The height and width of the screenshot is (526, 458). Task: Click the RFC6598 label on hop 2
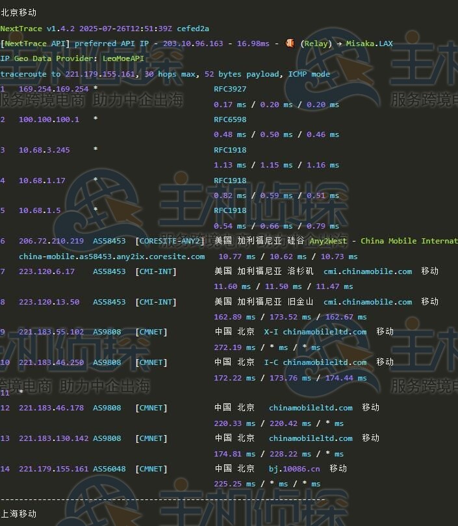230,119
